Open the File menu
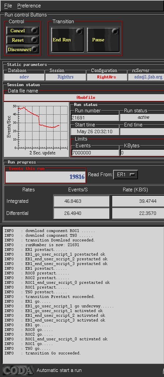This screenshot has width=164, height=377. tap(8, 5)
